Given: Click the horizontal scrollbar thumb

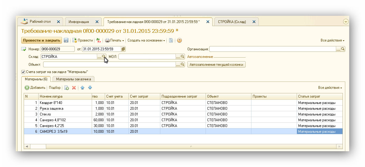Looking at the screenshot, I should tap(191, 146).
